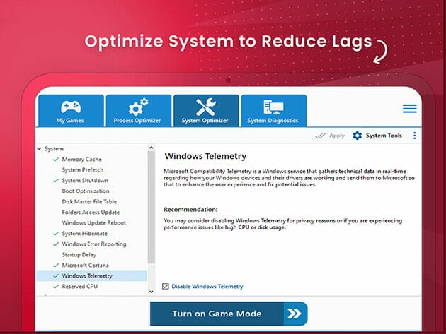Click the Apply checkmark icon

coord(320,136)
